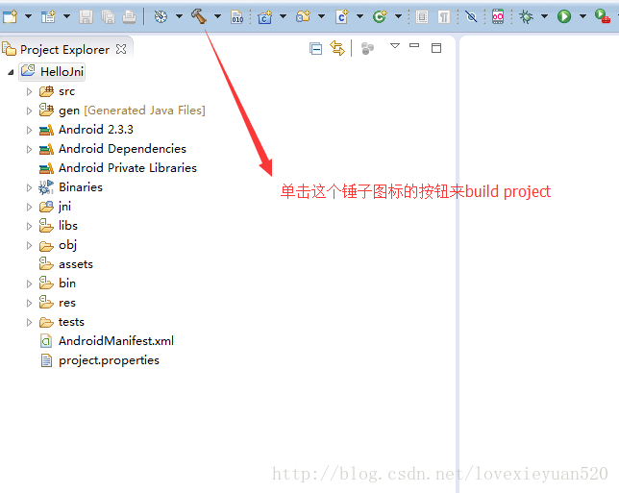This screenshot has width=619, height=493.
Task: Open dropdown next to Build All icon
Action: (x=179, y=16)
